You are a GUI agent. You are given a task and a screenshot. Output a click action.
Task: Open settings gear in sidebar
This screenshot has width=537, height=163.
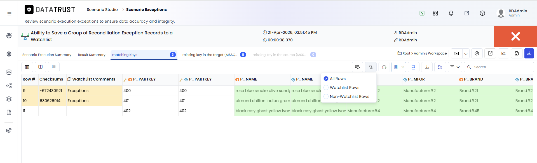click(9, 54)
